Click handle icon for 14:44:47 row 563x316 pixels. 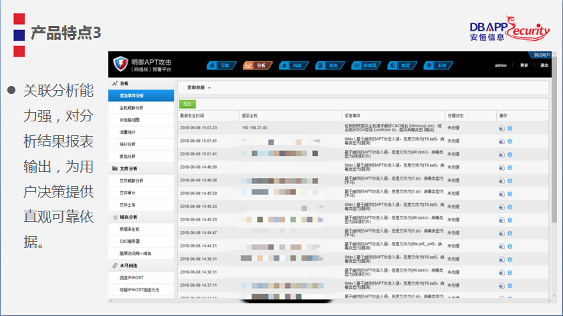coord(510,233)
